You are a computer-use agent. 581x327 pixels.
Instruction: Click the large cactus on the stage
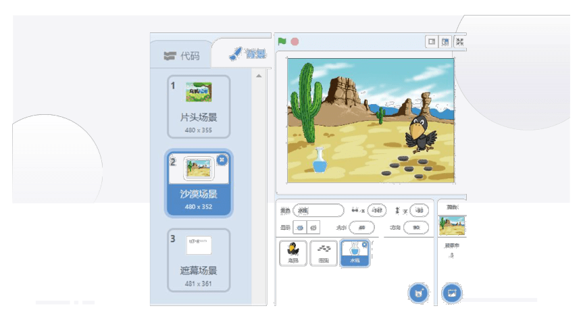pos(306,103)
